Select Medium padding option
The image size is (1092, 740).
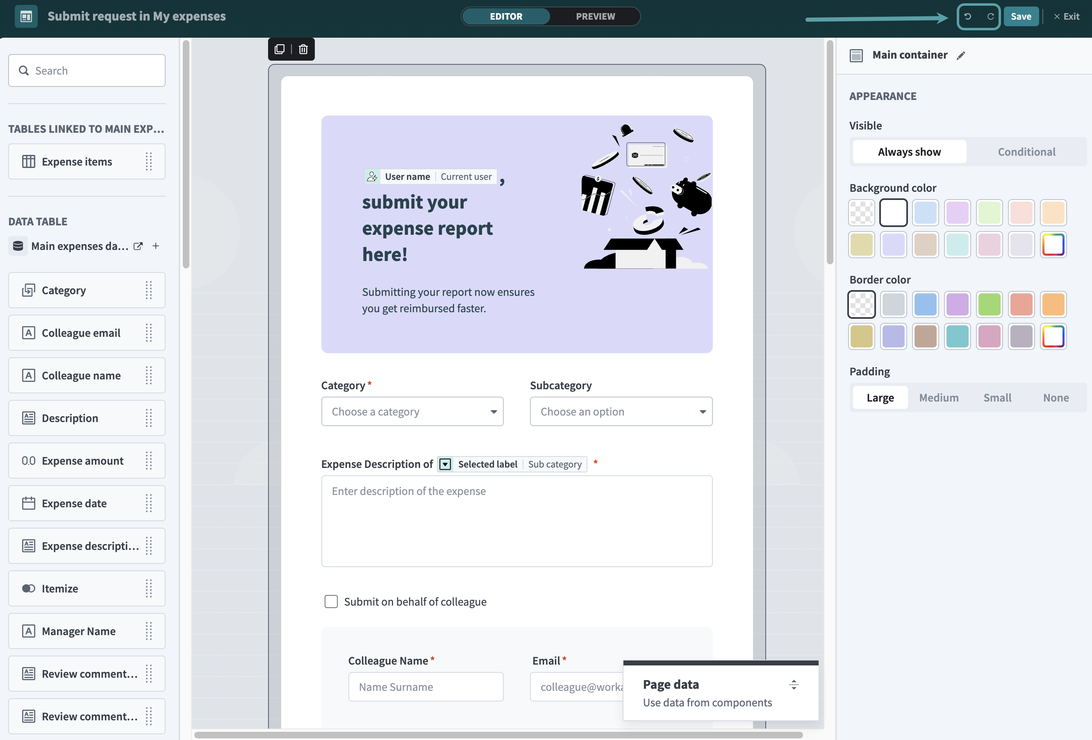click(938, 398)
